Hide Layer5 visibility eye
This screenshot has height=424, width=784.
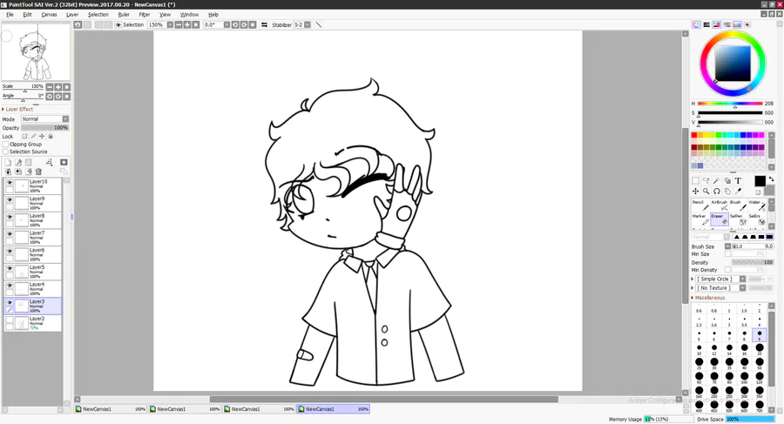(10, 268)
